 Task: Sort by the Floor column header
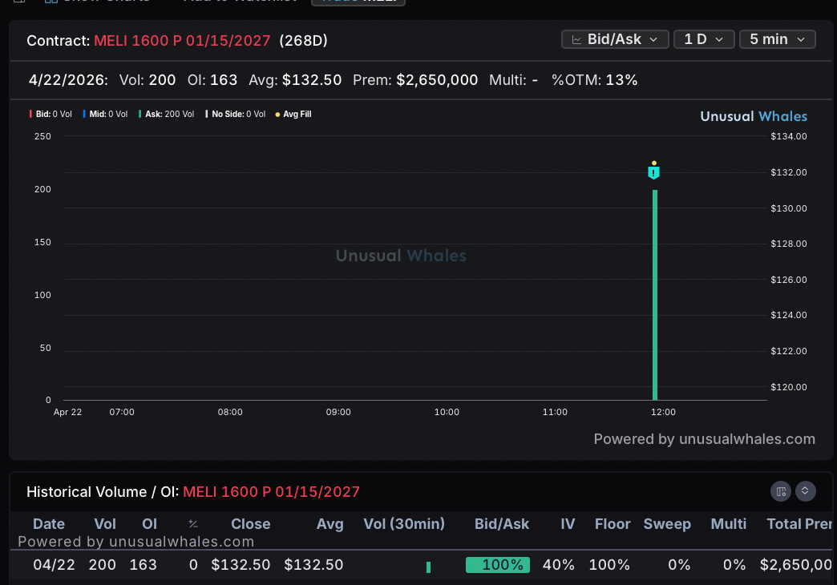[x=613, y=524]
